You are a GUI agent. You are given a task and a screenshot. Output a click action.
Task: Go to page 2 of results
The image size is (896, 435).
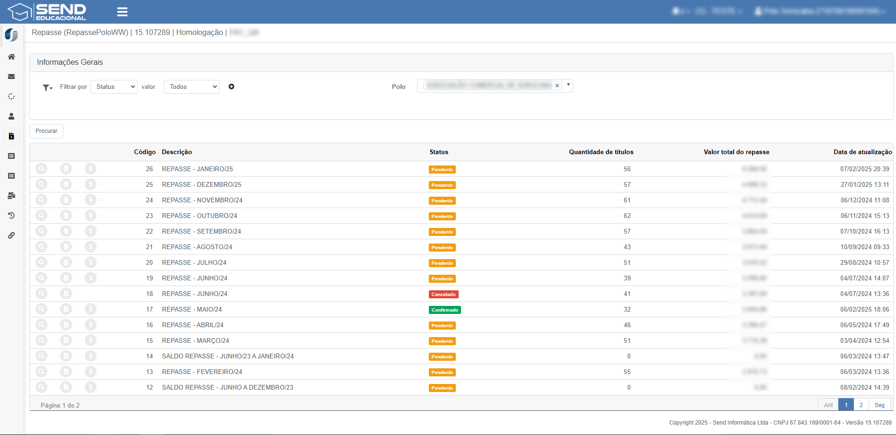[x=861, y=405]
